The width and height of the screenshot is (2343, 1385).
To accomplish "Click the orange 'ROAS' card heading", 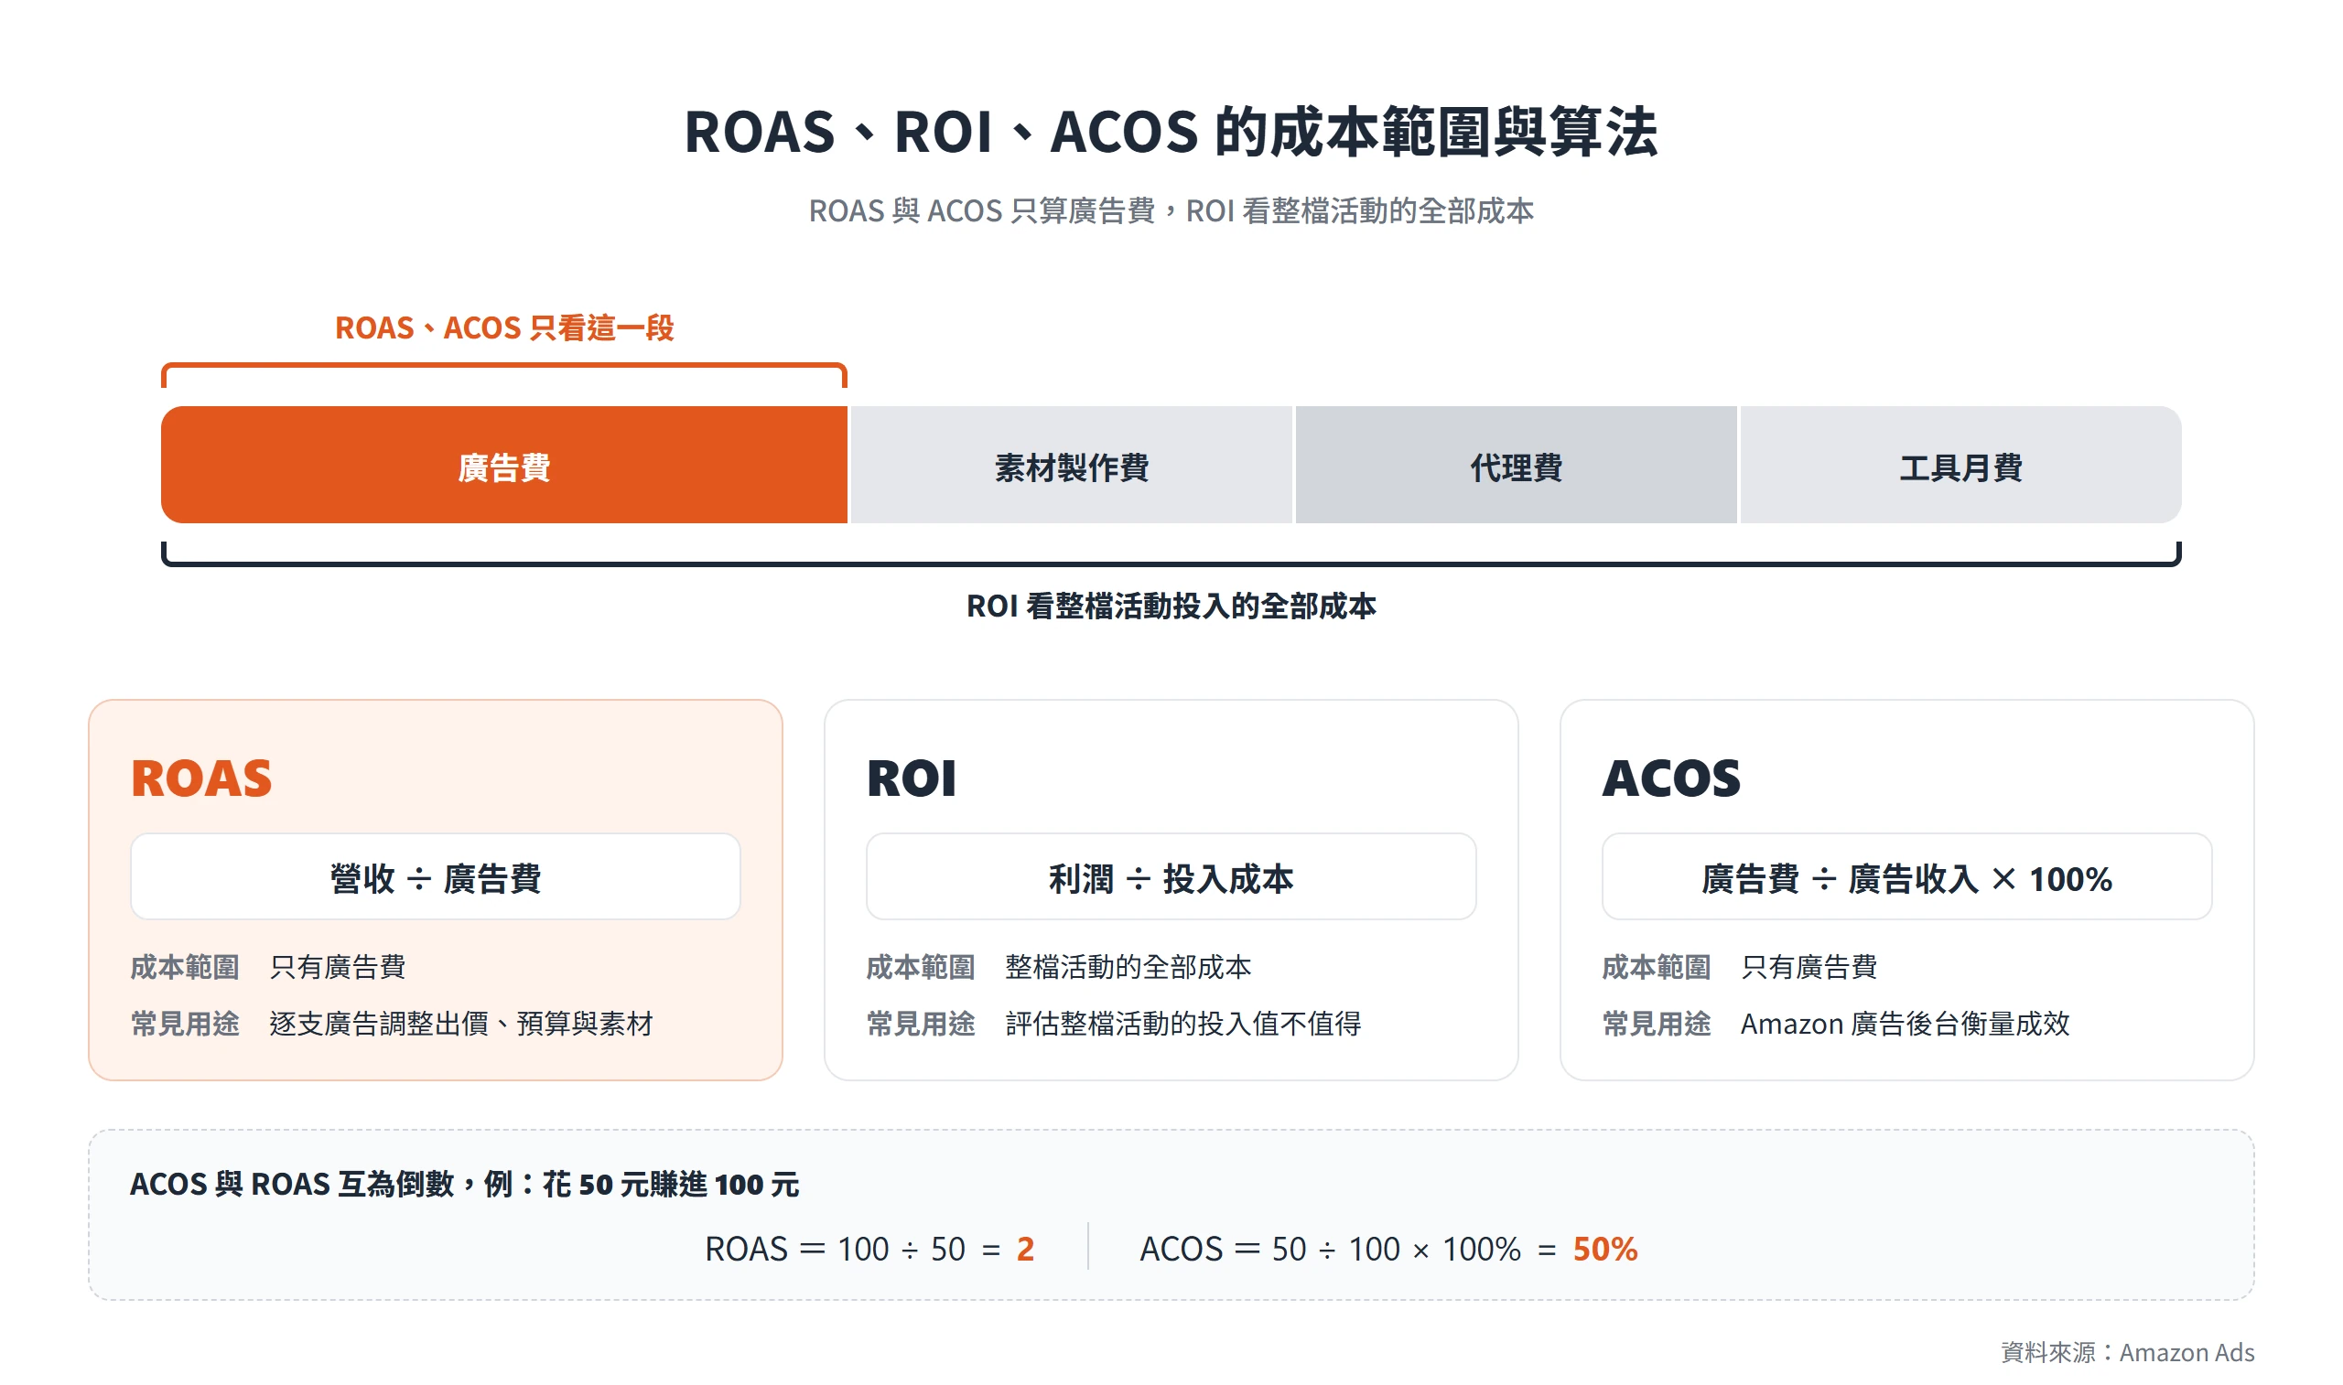I will pos(201,778).
